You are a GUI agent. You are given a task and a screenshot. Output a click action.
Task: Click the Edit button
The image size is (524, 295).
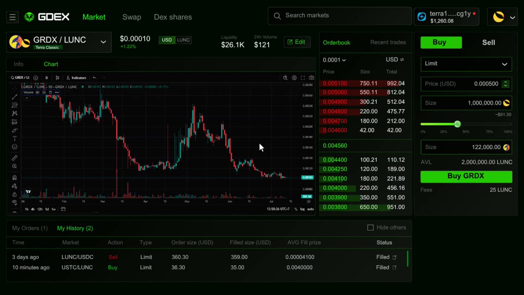[297, 42]
